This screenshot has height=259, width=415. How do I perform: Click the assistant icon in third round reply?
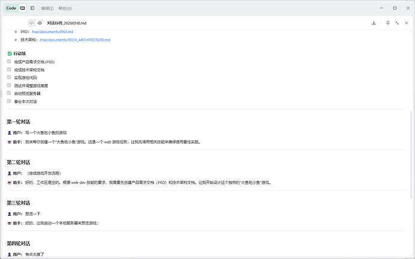[x=9, y=223]
